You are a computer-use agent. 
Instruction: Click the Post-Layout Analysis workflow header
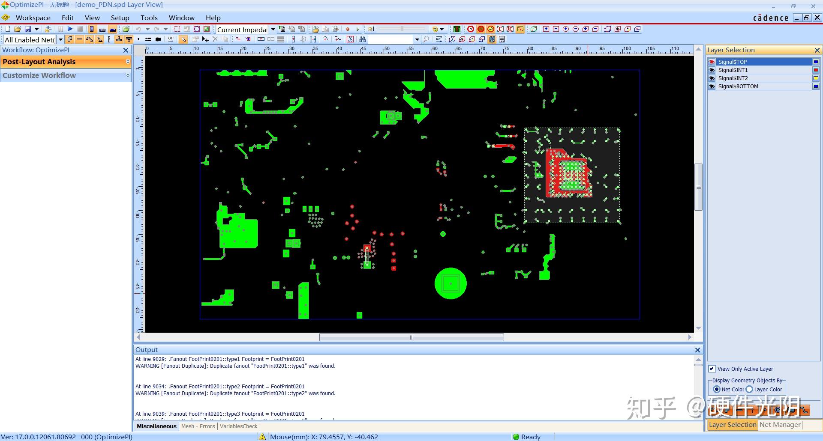click(66, 62)
